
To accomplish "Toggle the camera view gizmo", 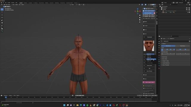I will pyautogui.click(x=140, y=20).
